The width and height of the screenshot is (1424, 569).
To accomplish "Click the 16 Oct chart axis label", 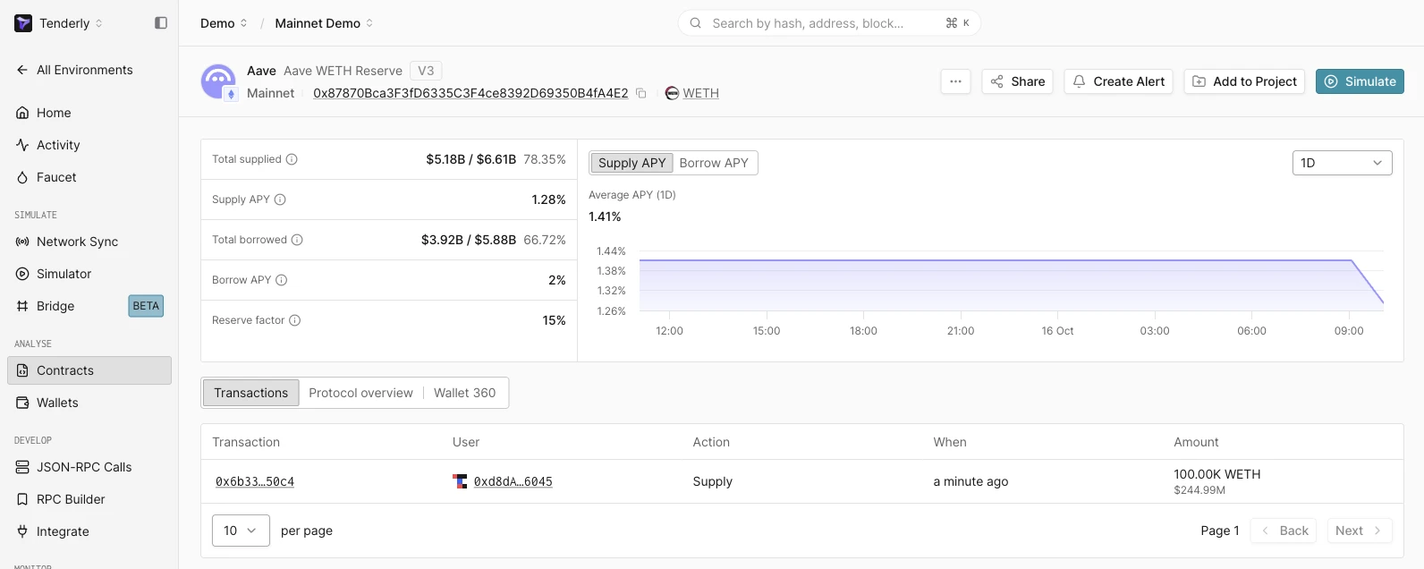I will click(x=1057, y=331).
